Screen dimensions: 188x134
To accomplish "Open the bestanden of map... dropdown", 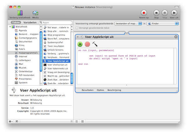I will [x=128, y=23].
